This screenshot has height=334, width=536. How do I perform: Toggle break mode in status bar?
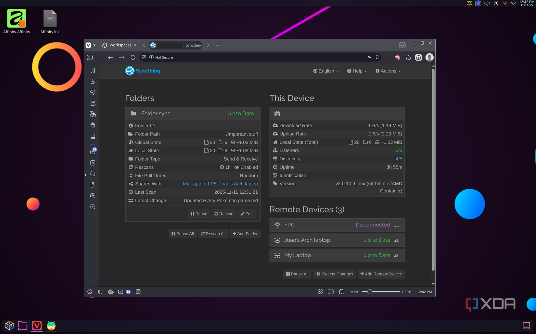tap(100, 292)
